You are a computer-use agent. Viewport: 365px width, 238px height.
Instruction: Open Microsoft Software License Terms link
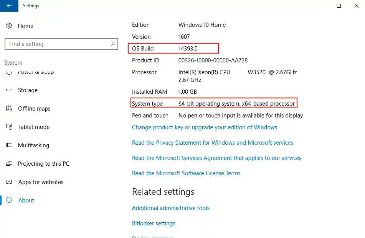pos(186,173)
